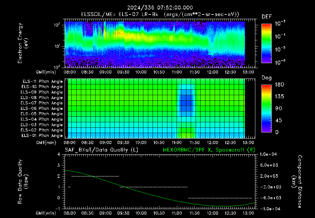Image resolution: width=315 pixels, height=218 pixels.
Task: Select the ELS-01 Pitch Angle row label
Action: [42, 135]
